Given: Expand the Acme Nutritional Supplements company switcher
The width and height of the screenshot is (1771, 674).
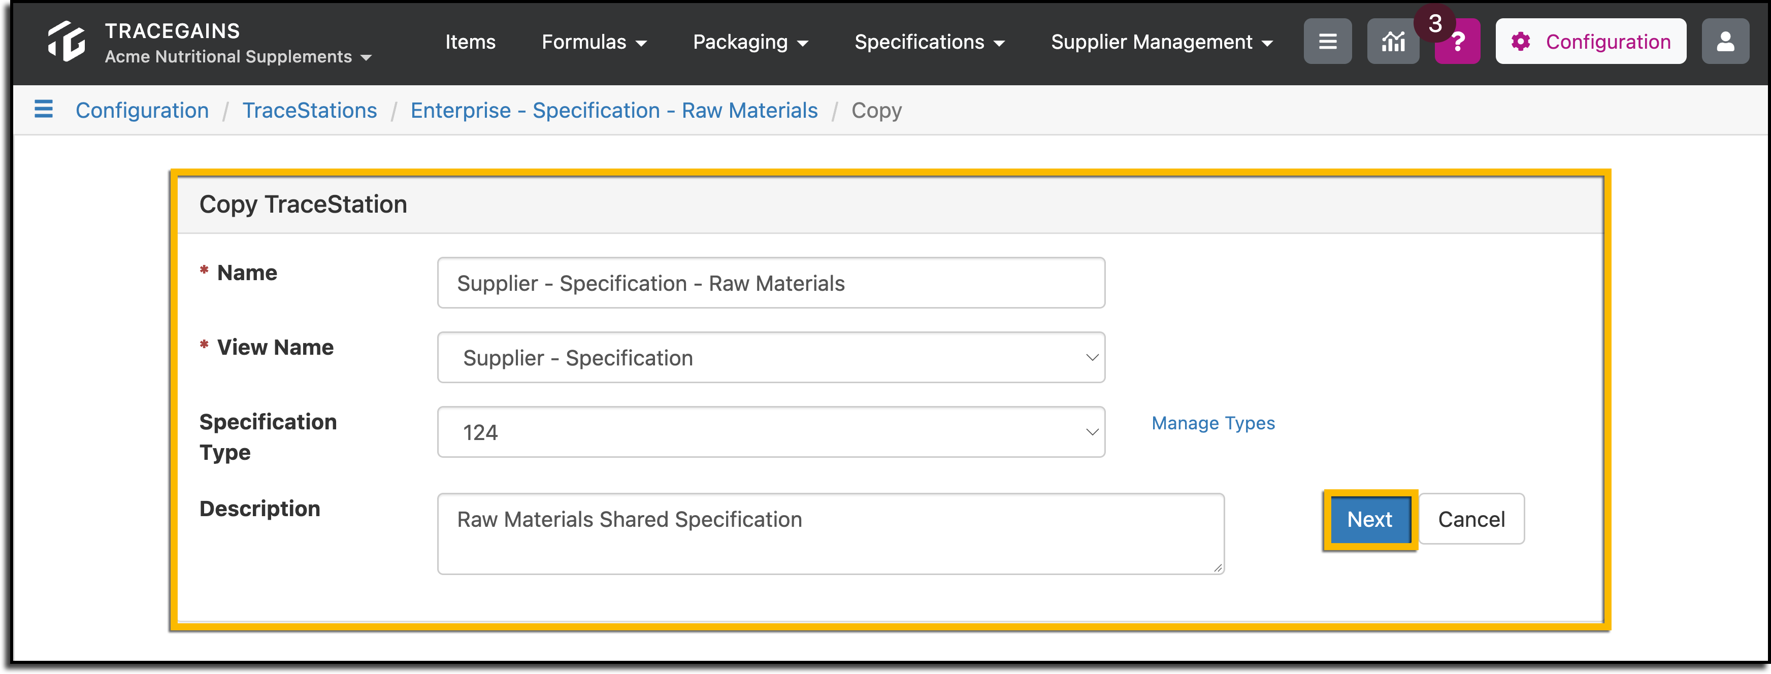Looking at the screenshot, I should click(x=238, y=57).
